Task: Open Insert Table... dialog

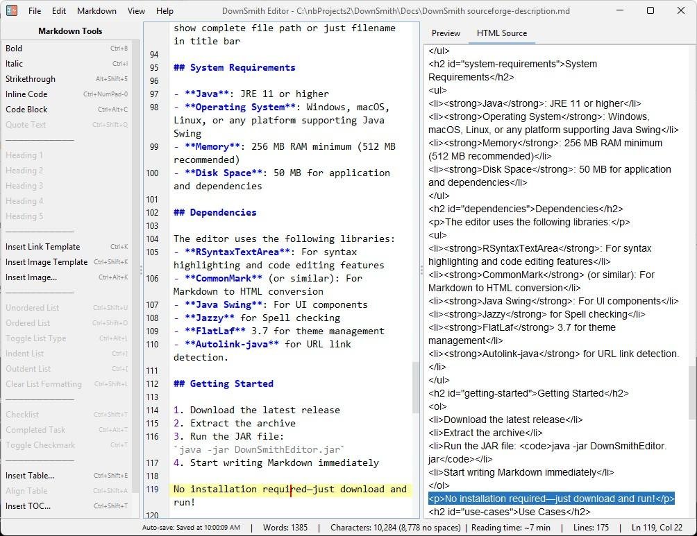Action: pos(67,475)
